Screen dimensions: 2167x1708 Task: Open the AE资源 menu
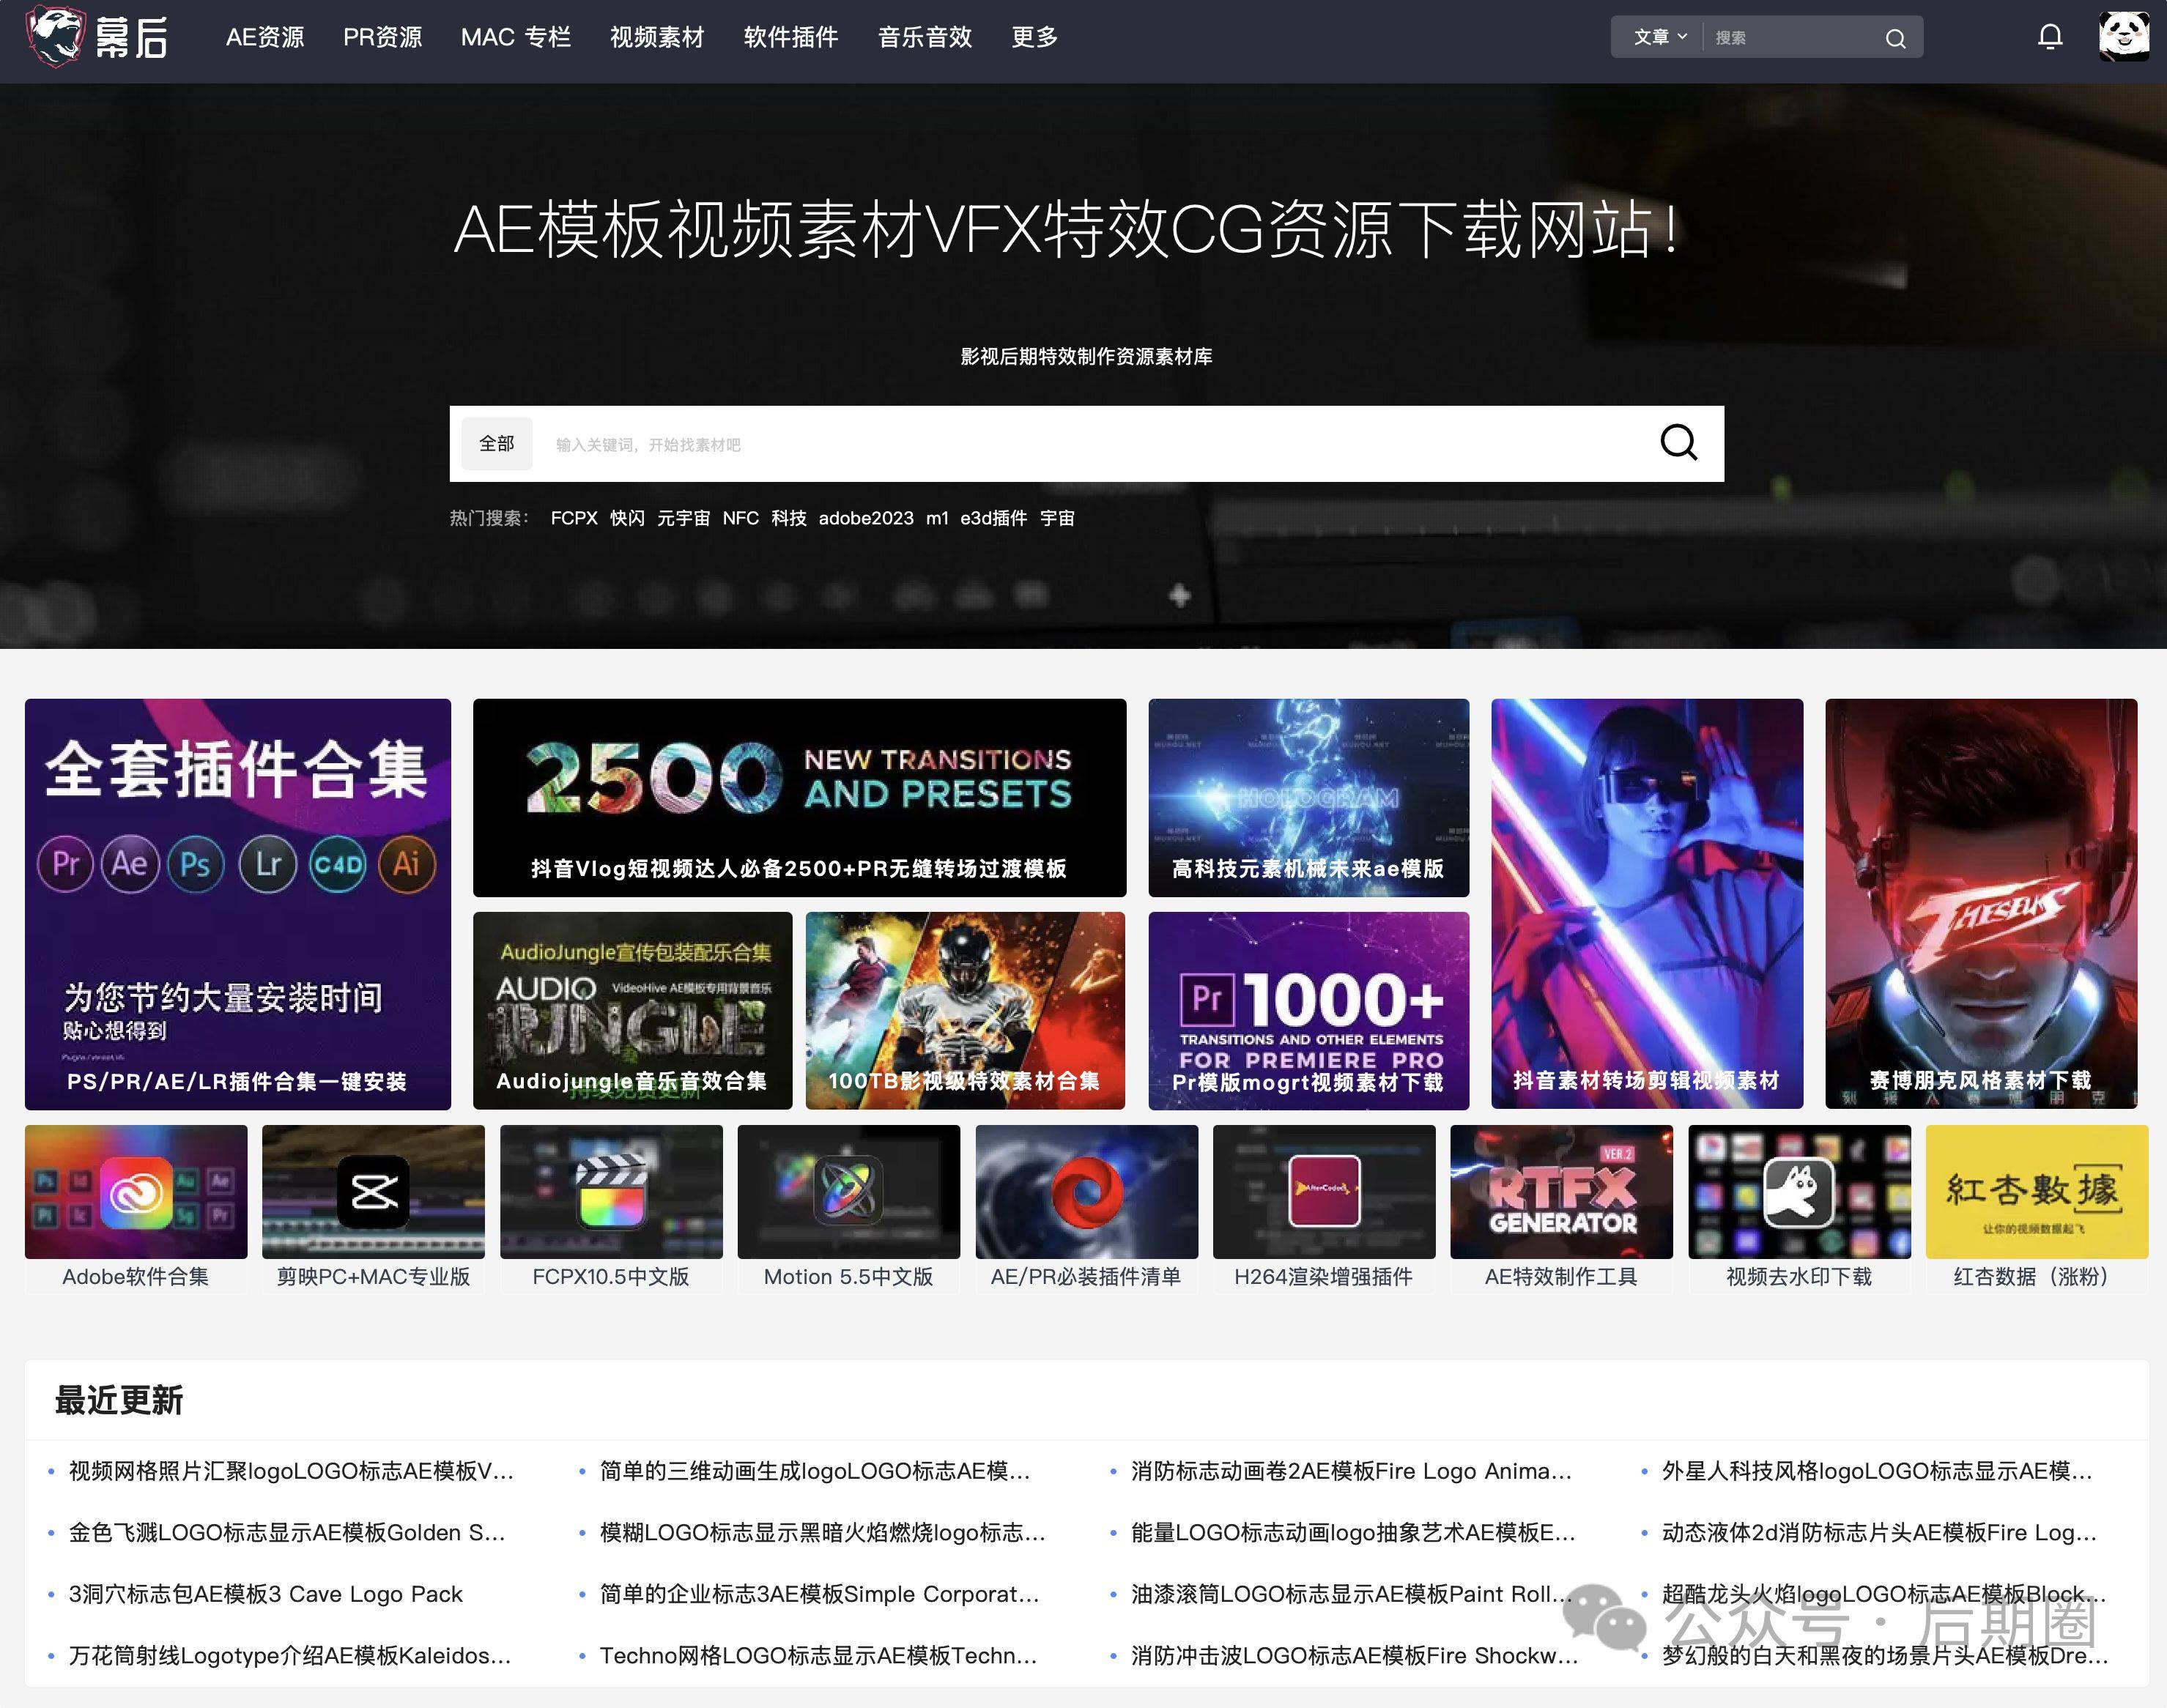[x=265, y=37]
